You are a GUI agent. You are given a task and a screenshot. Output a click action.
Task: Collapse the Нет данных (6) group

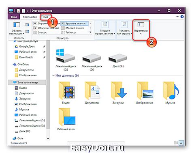53,75
